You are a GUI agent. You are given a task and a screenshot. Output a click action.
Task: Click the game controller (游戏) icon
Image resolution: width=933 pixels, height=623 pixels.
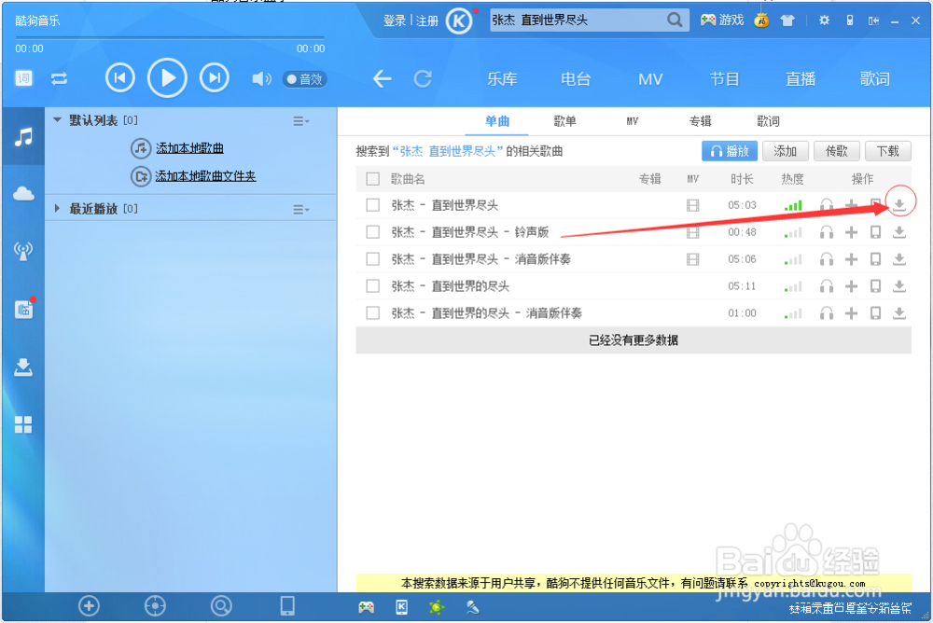tap(709, 19)
